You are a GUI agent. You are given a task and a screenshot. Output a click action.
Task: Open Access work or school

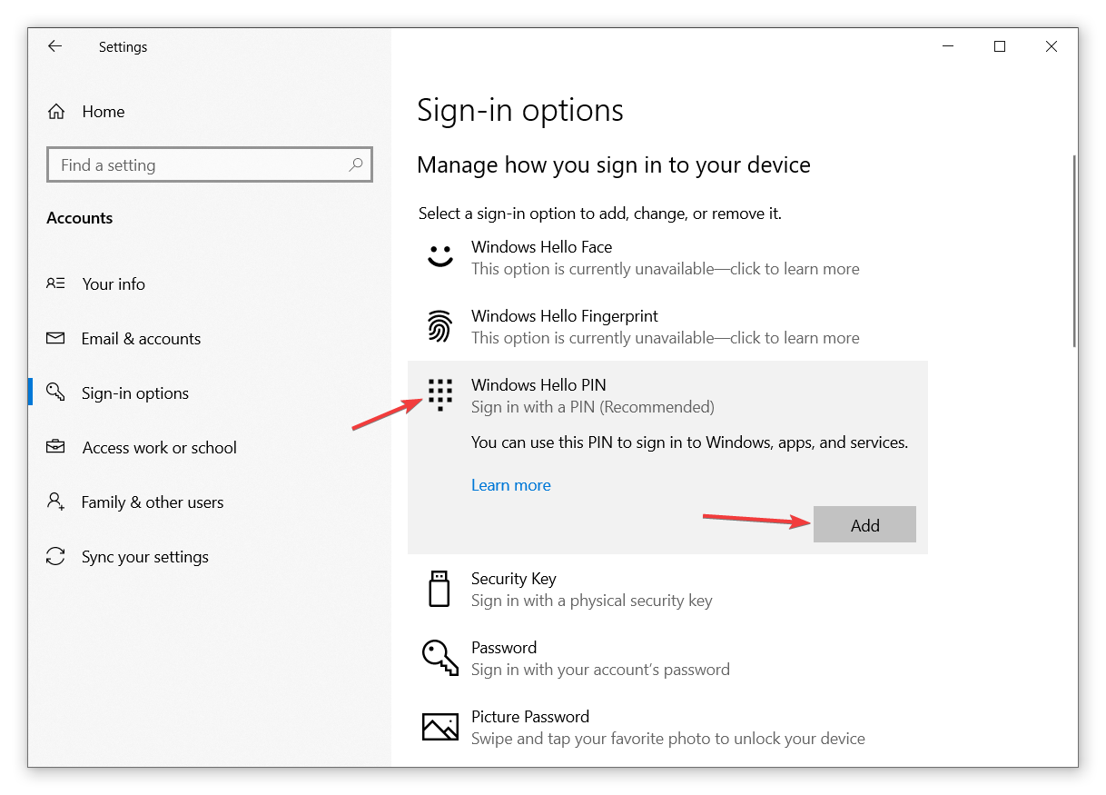pos(159,447)
